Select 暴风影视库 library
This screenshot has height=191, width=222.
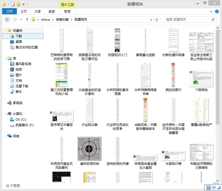pos(23,64)
